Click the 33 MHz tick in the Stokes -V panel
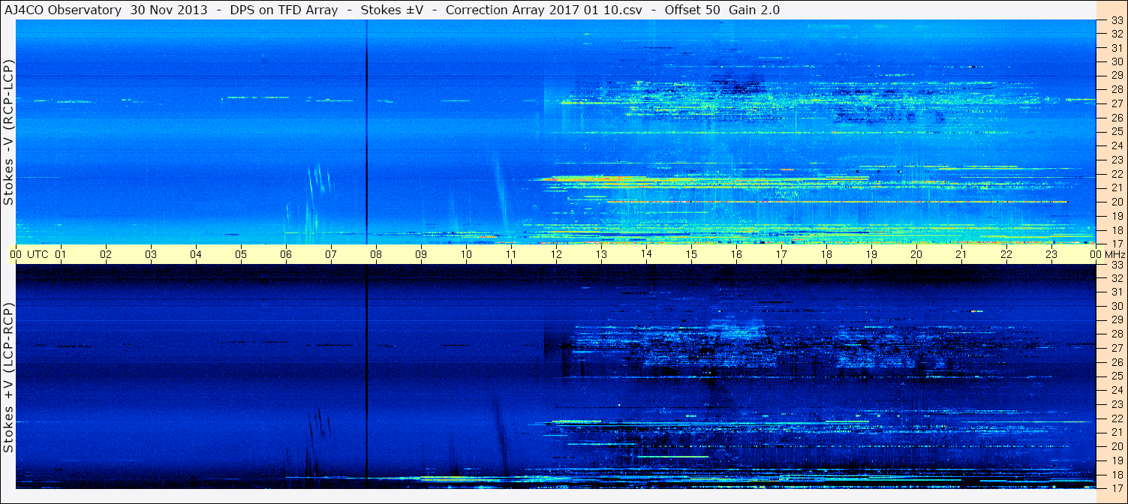This screenshot has width=1128, height=504. pyautogui.click(x=1117, y=20)
